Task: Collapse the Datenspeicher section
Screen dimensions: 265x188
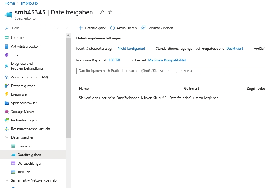Action: (x=7, y=137)
